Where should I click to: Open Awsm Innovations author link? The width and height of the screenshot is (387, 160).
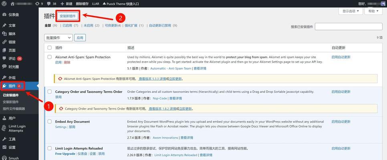[165, 138]
